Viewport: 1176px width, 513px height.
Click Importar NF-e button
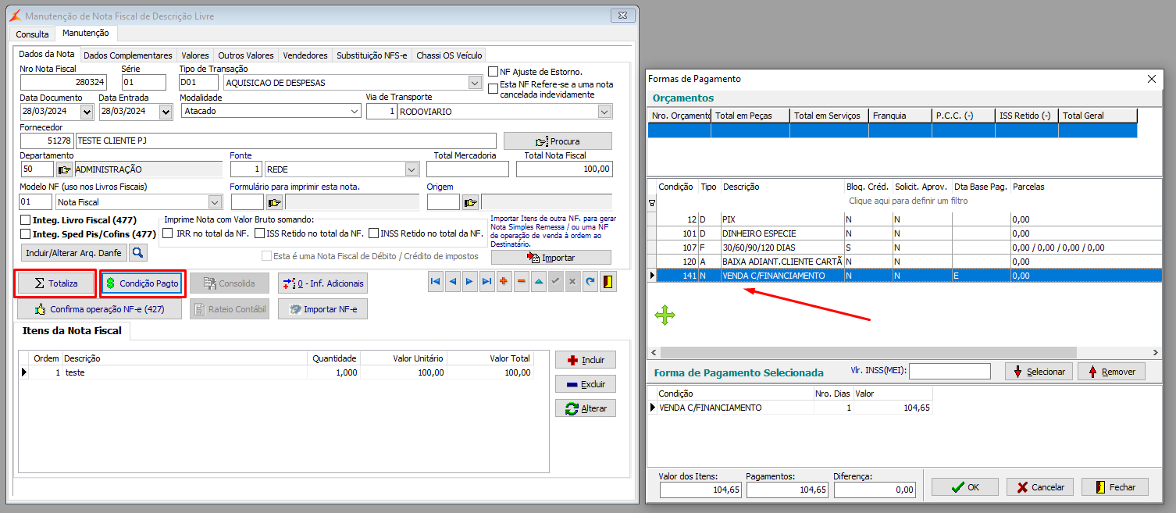point(323,309)
